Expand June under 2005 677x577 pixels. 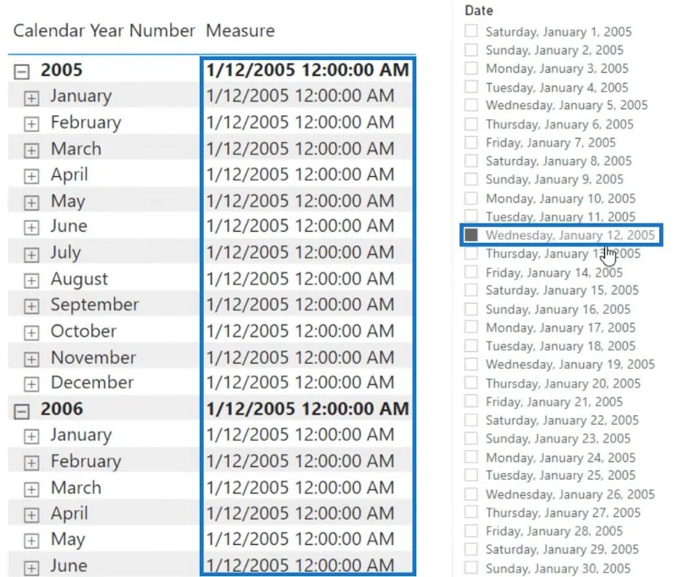[x=31, y=228]
